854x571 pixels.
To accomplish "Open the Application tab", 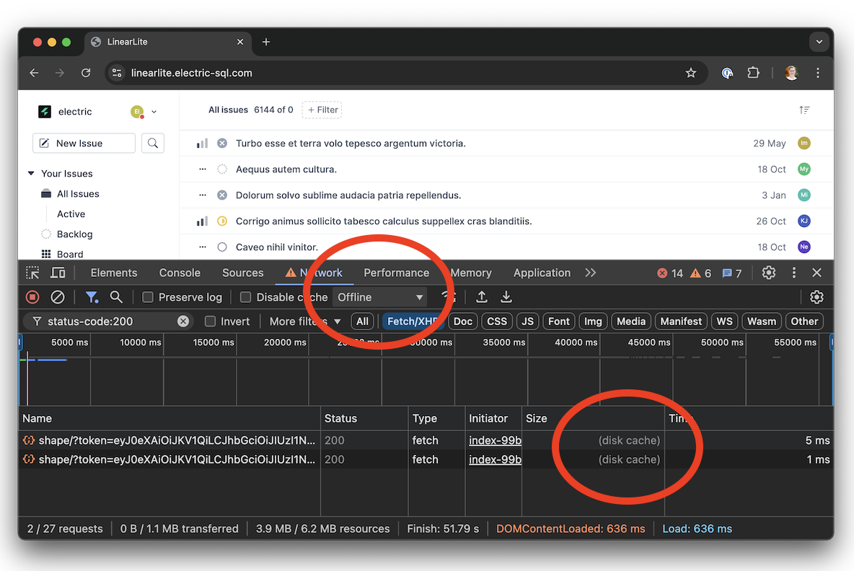I will 542,273.
